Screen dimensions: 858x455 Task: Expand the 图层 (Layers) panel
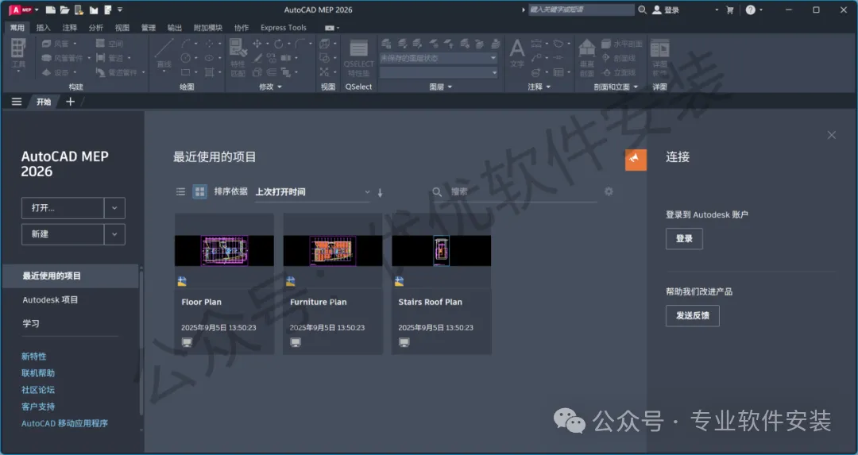(441, 87)
